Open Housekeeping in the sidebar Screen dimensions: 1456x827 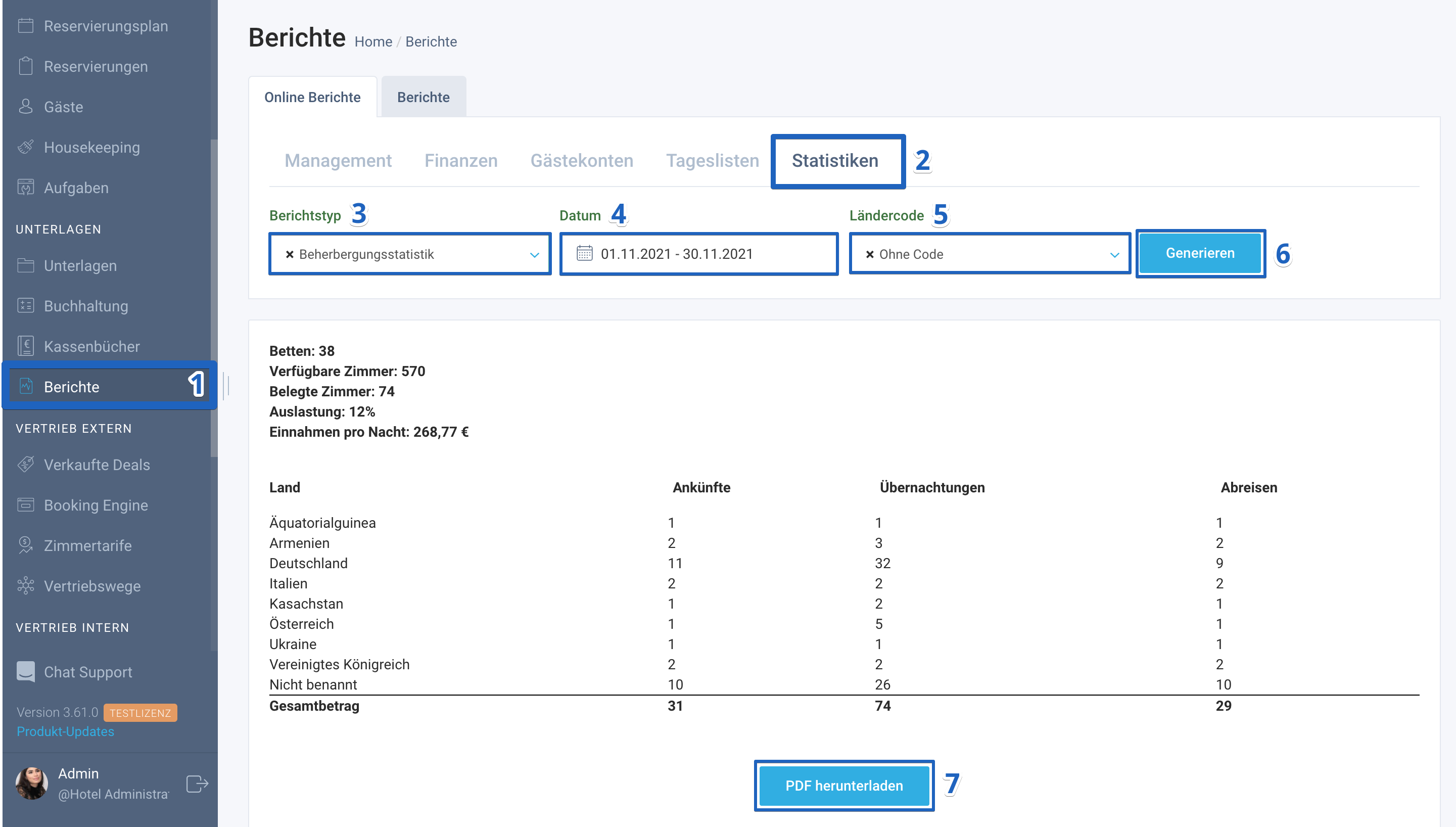[106, 147]
